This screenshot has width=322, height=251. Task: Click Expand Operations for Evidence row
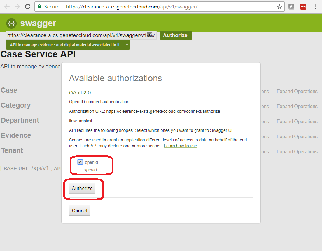pyautogui.click(x=297, y=136)
